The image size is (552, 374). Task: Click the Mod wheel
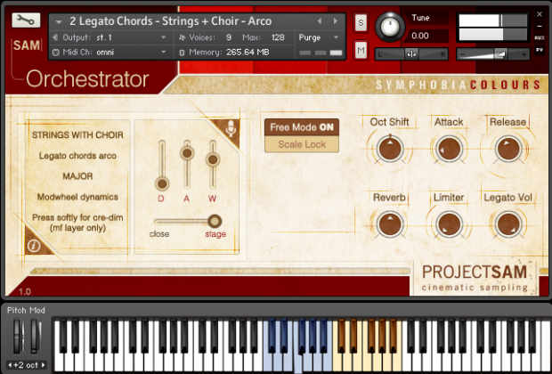point(35,336)
